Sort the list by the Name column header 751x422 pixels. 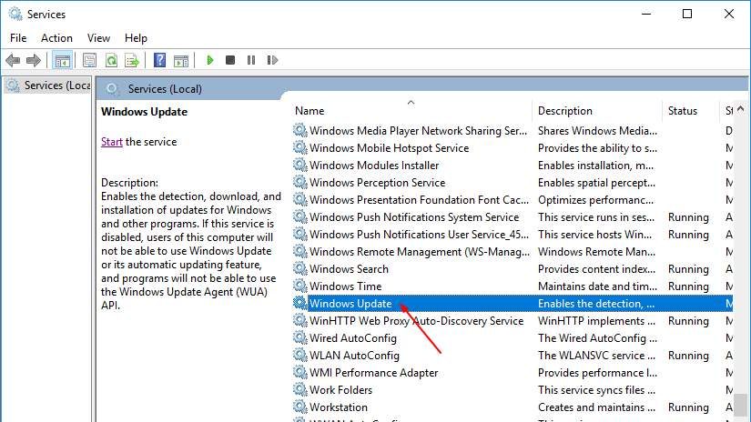310,111
